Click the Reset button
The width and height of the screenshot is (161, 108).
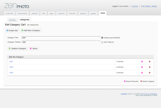tap(34, 48)
